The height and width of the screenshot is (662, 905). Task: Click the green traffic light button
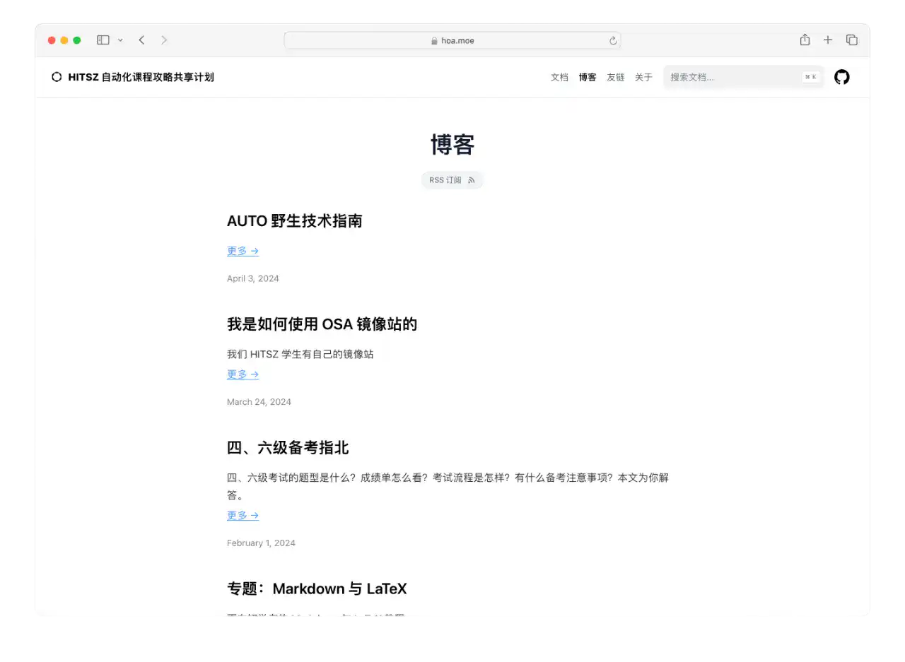[x=77, y=40]
